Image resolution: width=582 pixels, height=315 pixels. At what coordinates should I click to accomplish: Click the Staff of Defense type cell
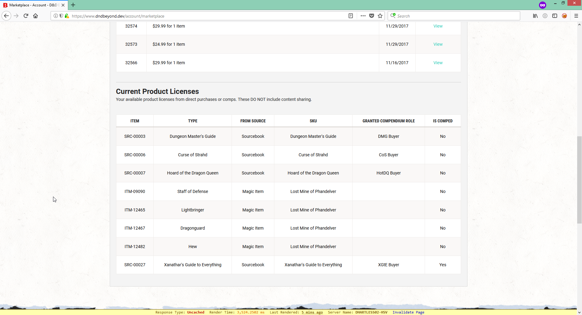[192, 191]
